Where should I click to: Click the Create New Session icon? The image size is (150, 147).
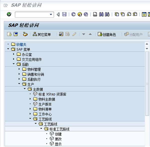pos(144,15)
